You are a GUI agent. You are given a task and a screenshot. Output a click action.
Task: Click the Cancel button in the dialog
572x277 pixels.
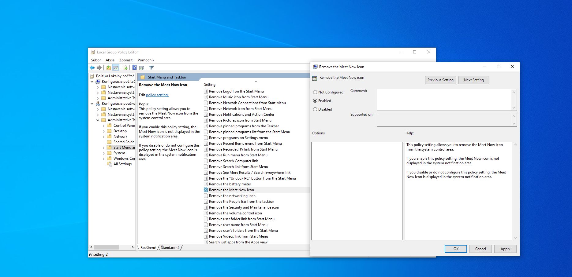point(480,249)
